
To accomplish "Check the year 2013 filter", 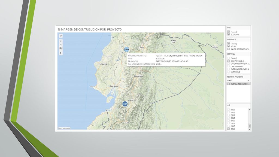I will (x=229, y=115).
